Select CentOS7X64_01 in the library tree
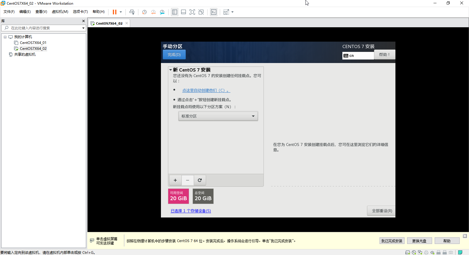 click(33, 43)
